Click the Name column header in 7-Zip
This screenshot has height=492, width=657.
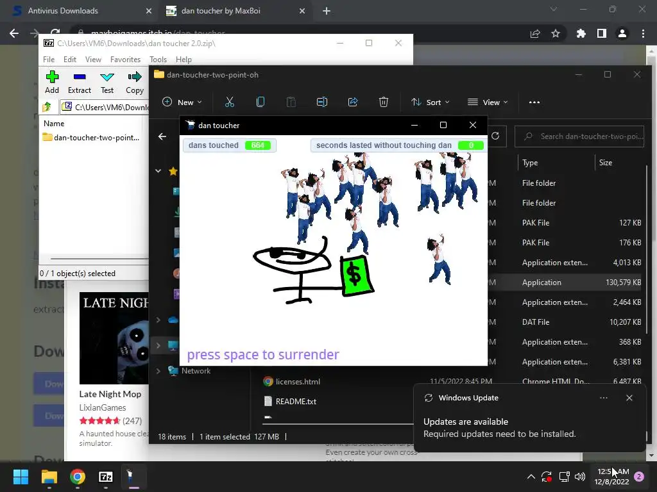(54, 124)
